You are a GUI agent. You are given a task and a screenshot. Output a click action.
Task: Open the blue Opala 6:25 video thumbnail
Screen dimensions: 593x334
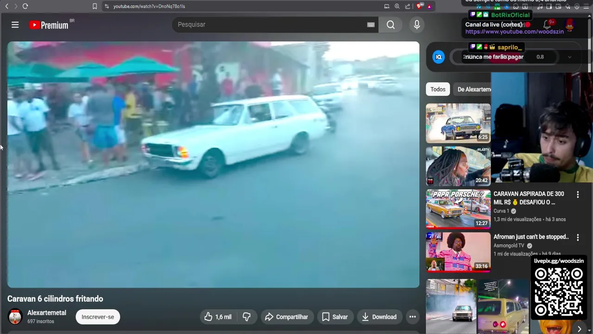tap(458, 123)
